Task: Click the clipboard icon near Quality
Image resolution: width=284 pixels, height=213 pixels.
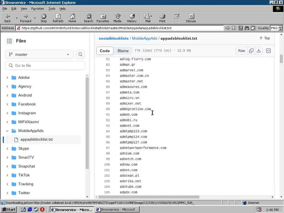Action: coord(253,28)
